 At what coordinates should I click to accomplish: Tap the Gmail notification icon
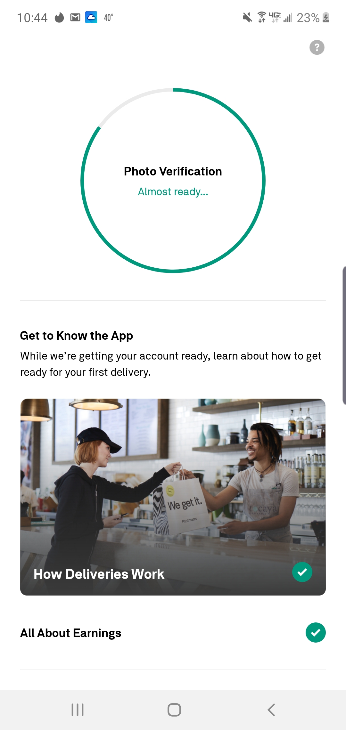[x=75, y=17]
